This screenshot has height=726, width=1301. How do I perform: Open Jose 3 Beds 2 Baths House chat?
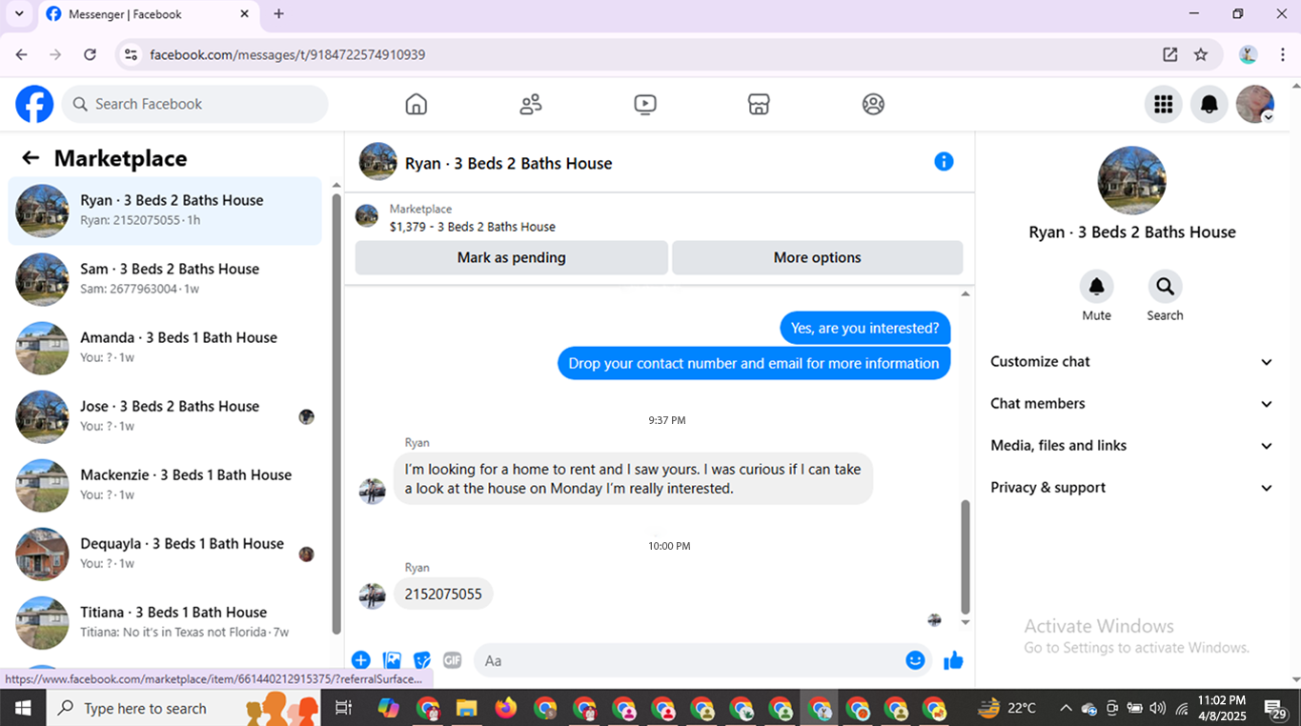click(x=165, y=416)
